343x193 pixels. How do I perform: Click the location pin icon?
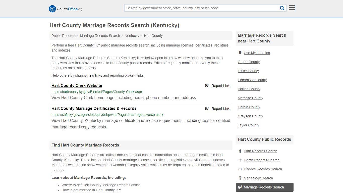240,53
